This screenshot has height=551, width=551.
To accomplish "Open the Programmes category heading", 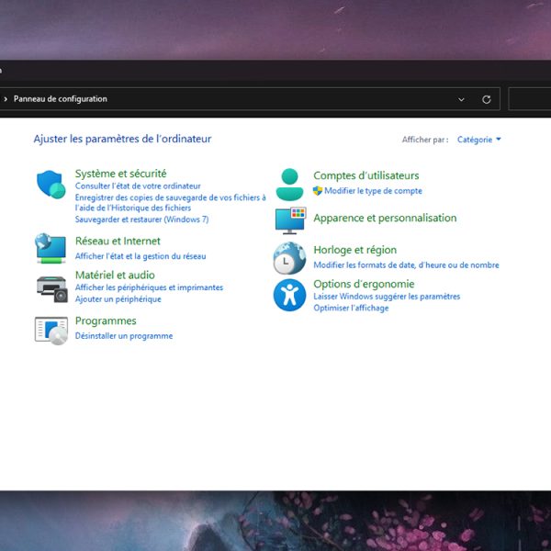I will pyautogui.click(x=106, y=320).
